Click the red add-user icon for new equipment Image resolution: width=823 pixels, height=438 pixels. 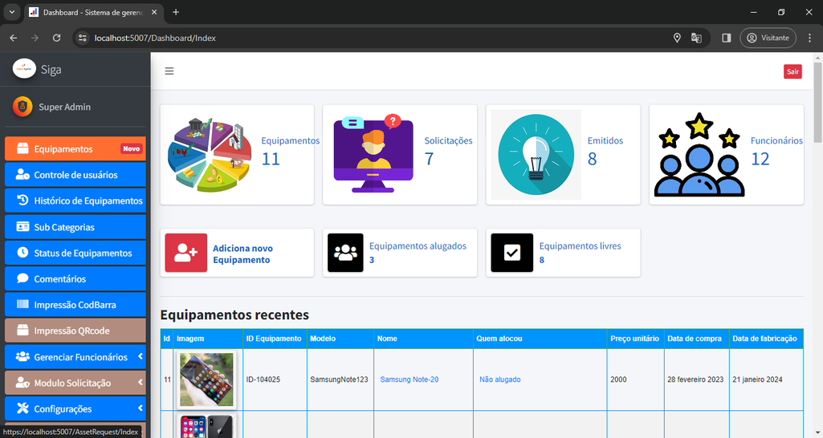(185, 253)
